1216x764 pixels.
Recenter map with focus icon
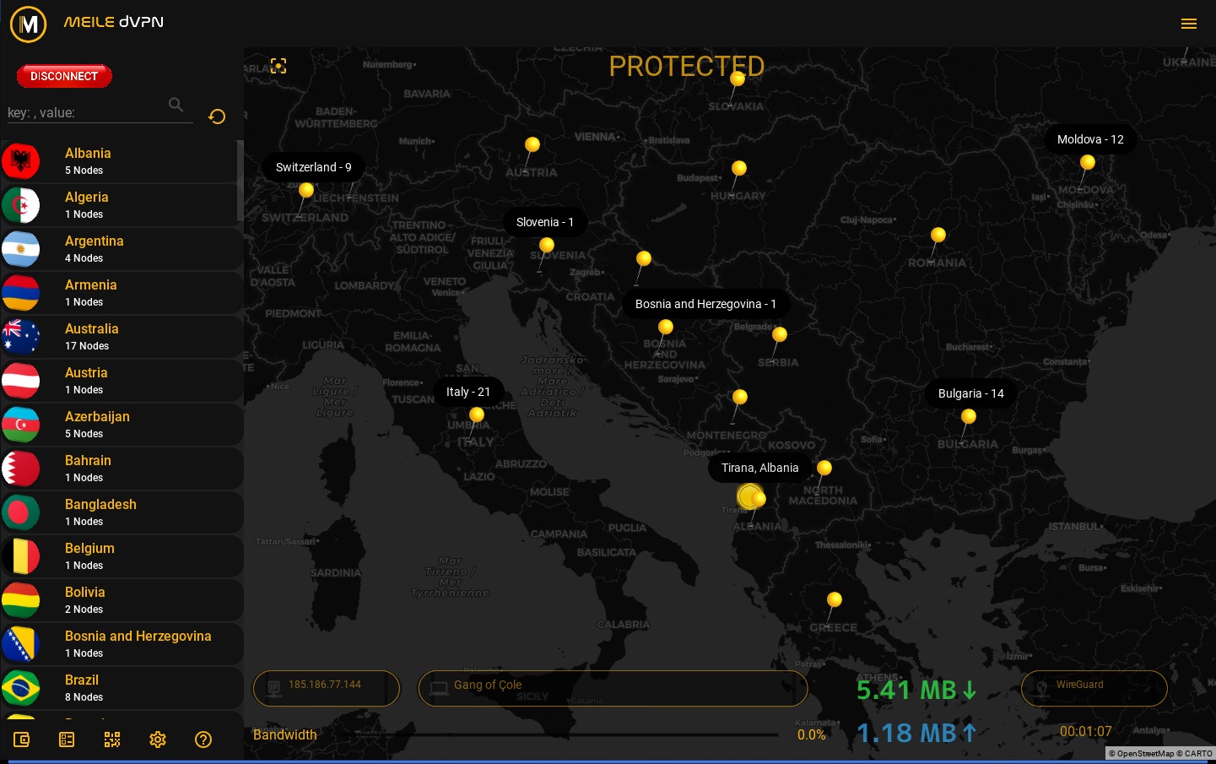[x=278, y=66]
